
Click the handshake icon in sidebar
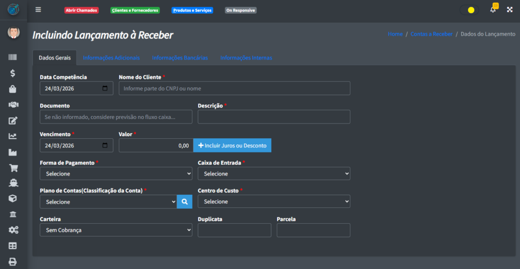pyautogui.click(x=13, y=105)
